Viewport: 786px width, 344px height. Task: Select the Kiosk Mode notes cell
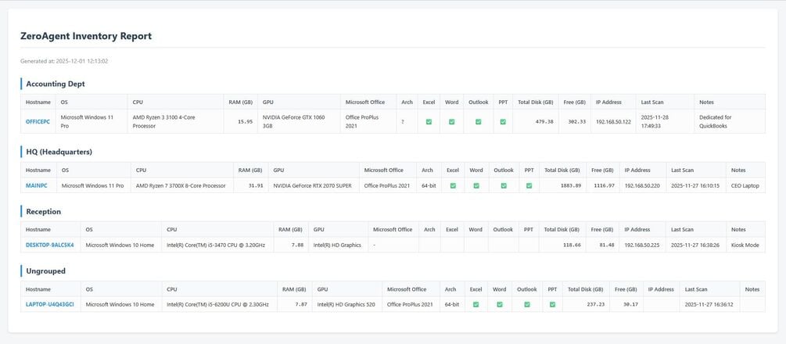click(745, 245)
